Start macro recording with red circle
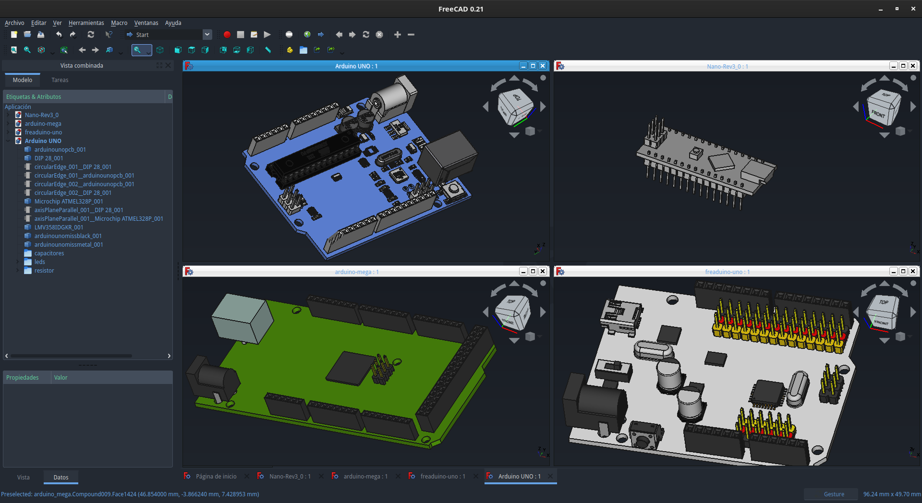Viewport: 922px width, 503px height. tap(227, 35)
